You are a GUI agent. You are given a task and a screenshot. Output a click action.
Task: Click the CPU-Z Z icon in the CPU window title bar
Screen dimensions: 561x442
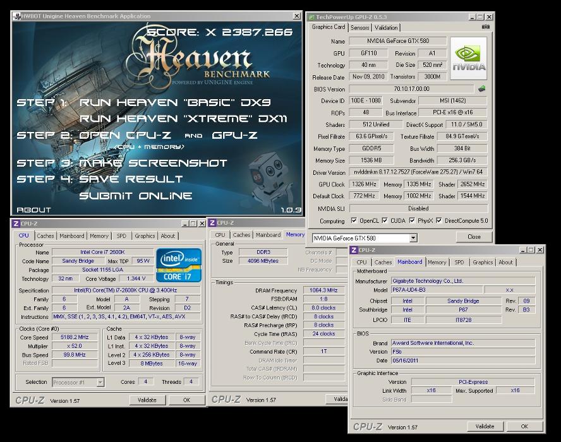16,224
